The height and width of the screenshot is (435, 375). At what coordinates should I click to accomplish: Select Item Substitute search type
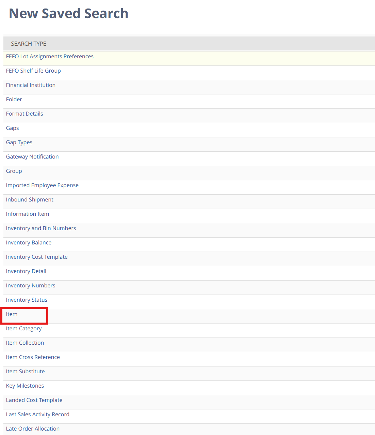click(25, 372)
